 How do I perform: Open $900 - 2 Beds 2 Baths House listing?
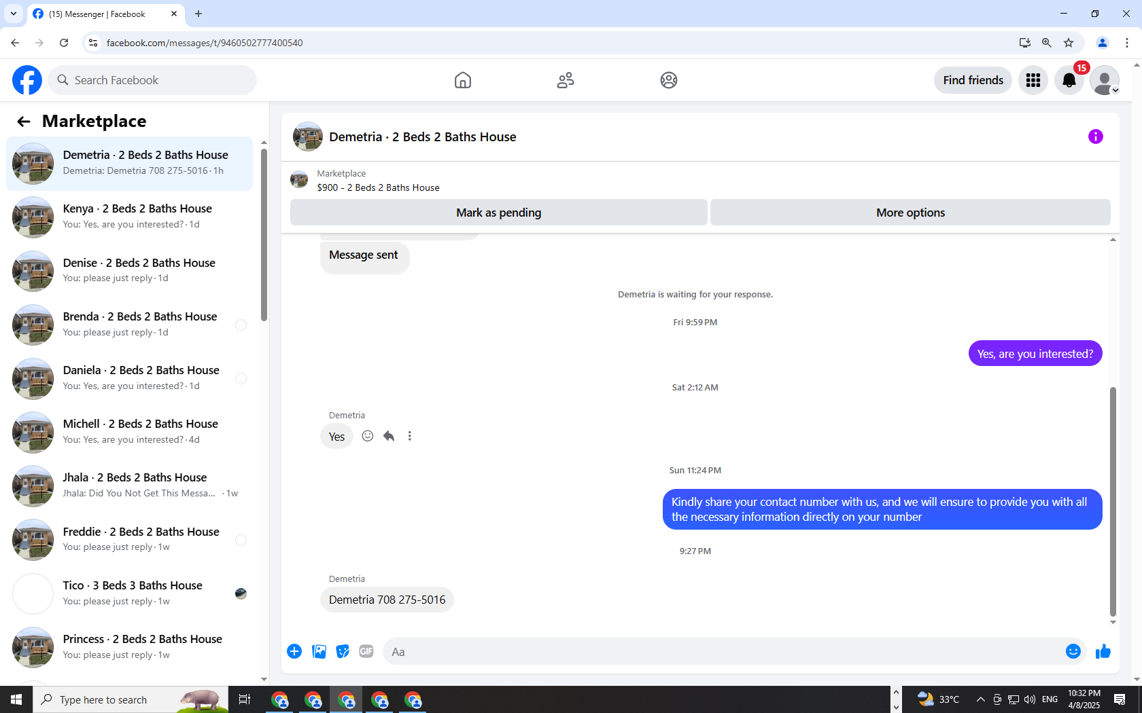[378, 187]
